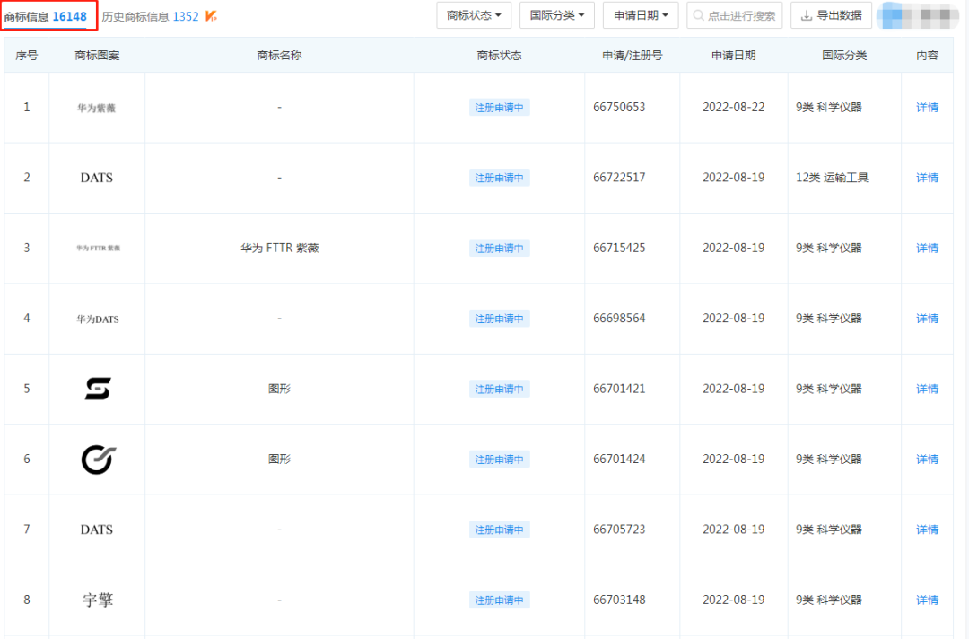
Task: Click the 国际分类 column header
Action: (x=844, y=56)
